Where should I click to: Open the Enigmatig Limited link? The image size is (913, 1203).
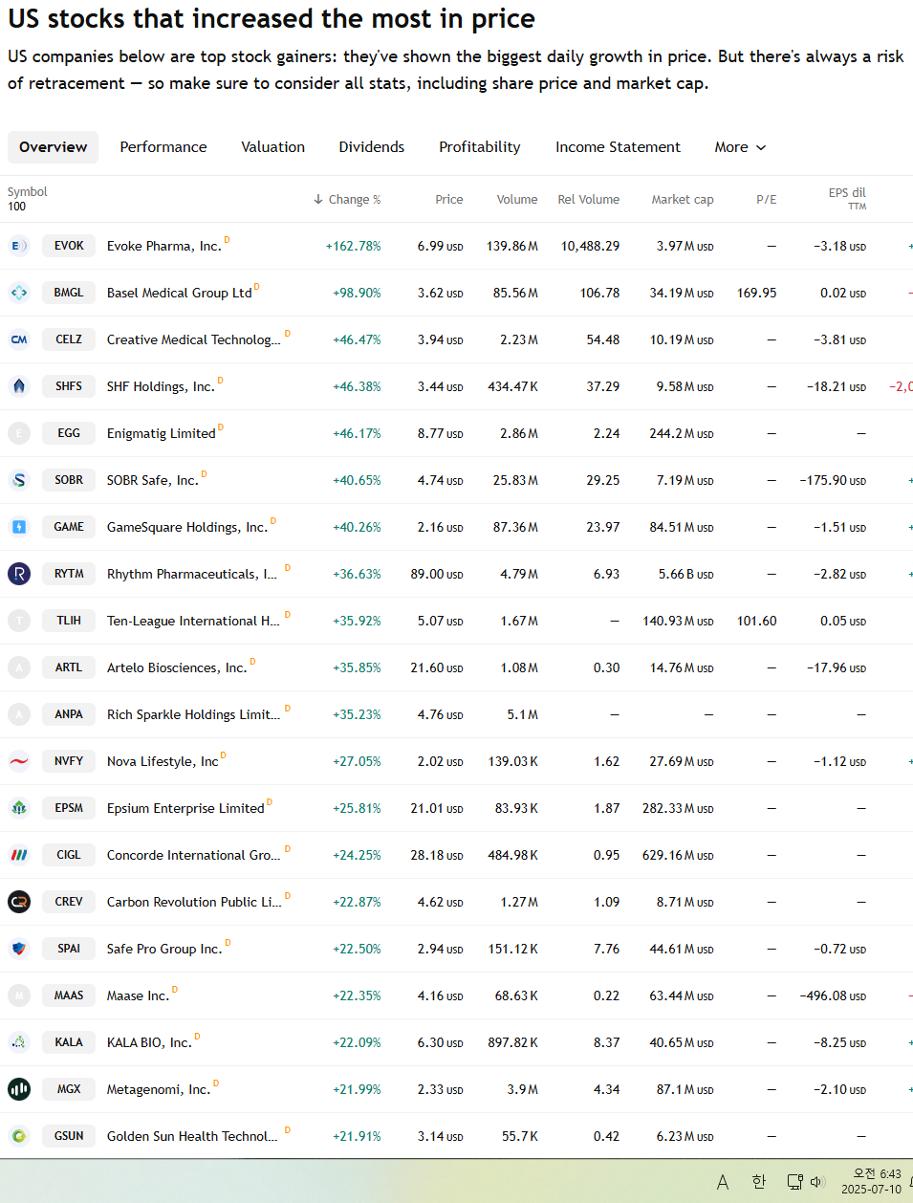pyautogui.click(x=161, y=433)
